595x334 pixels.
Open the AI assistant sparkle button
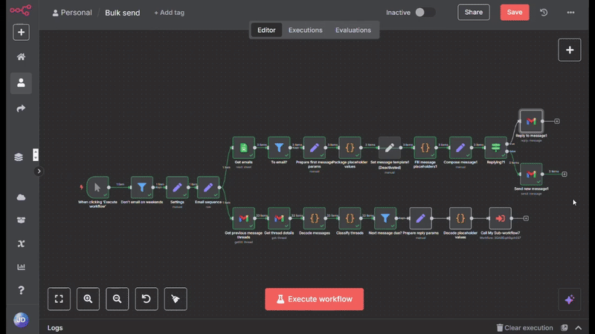569,299
